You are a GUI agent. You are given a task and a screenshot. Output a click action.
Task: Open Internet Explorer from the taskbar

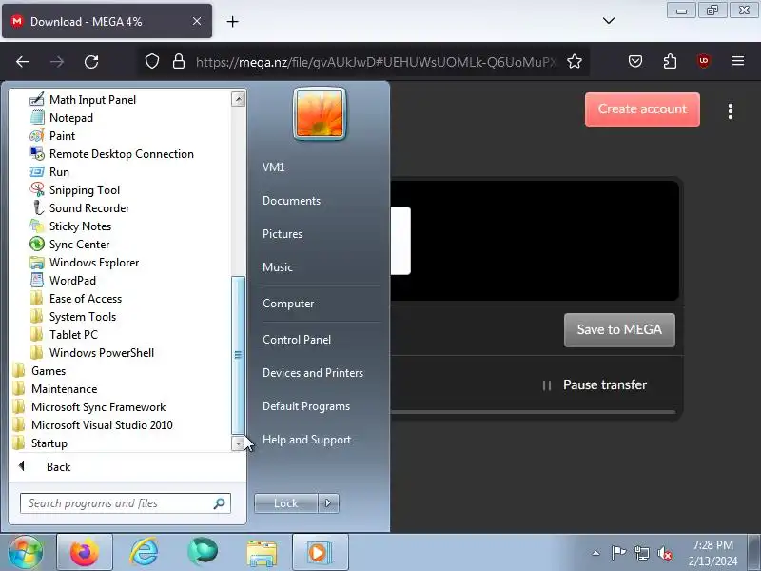[145, 553]
